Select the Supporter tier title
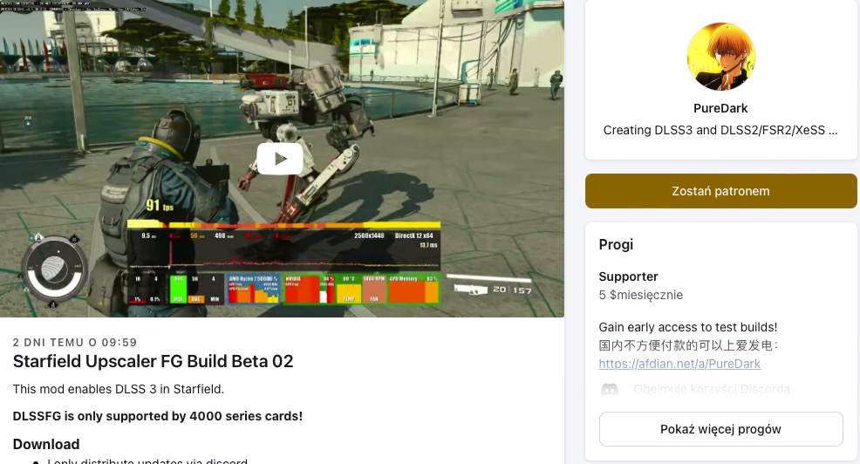The width and height of the screenshot is (860, 464). point(628,276)
